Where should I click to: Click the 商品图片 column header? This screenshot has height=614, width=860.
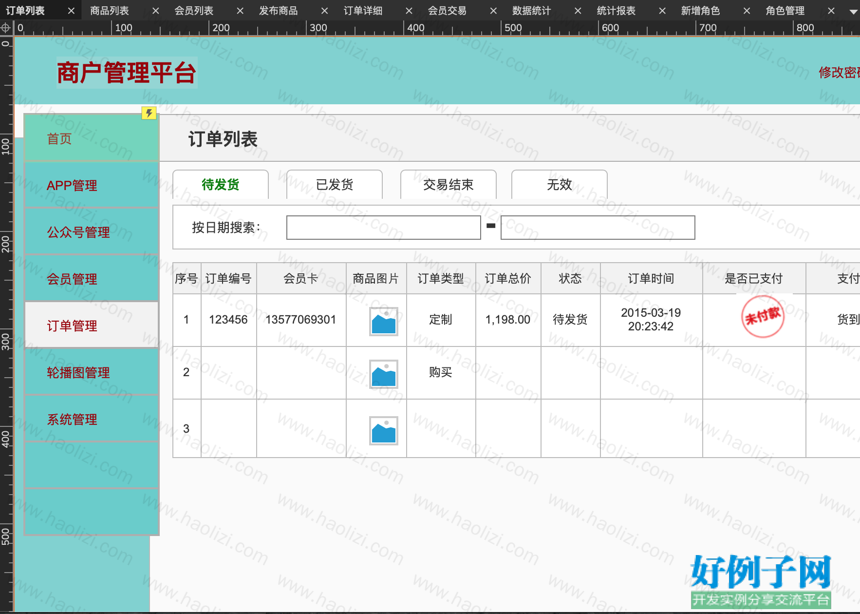376,278
